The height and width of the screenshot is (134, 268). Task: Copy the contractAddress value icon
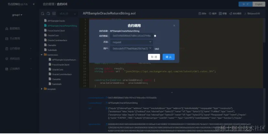(106, 98)
